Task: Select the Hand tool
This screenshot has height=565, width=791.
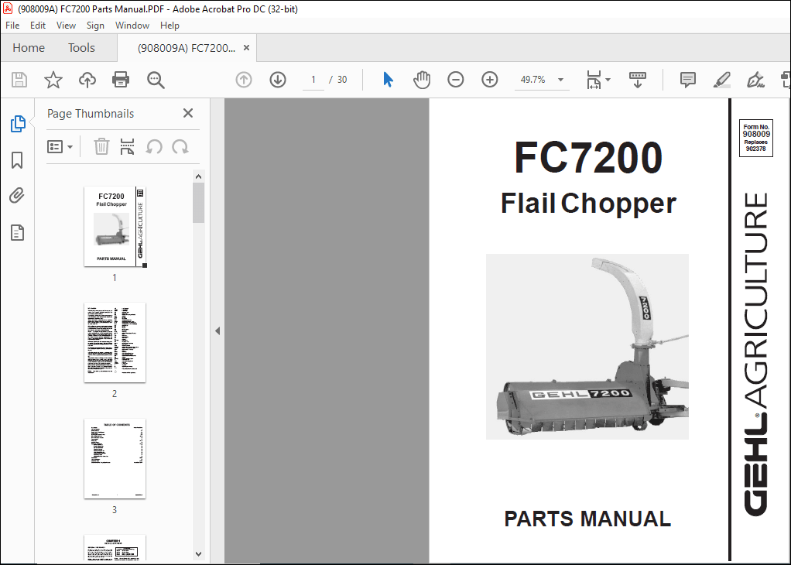Action: pyautogui.click(x=422, y=79)
